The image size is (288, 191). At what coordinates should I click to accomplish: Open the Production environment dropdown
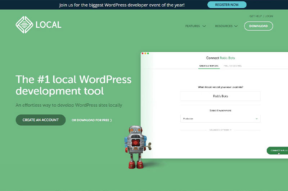220,119
